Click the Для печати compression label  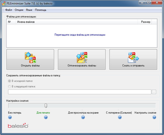click(x=43, y=113)
